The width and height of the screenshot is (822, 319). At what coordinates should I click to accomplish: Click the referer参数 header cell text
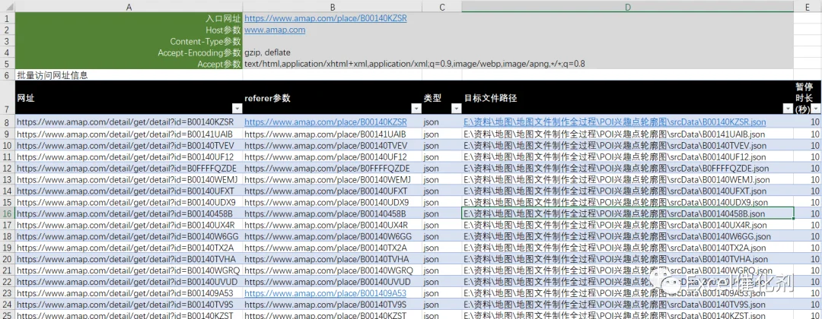[267, 98]
